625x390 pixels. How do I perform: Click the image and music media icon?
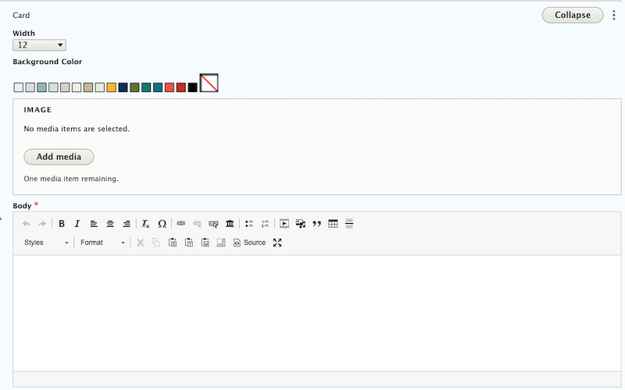click(x=301, y=224)
